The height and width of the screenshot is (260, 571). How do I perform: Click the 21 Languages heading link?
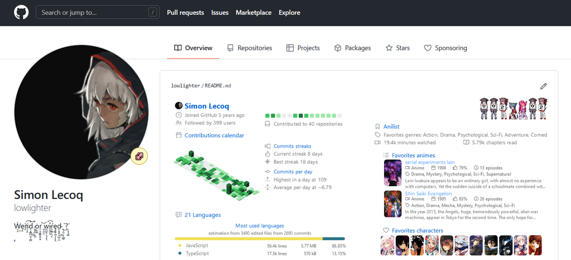tap(202, 215)
